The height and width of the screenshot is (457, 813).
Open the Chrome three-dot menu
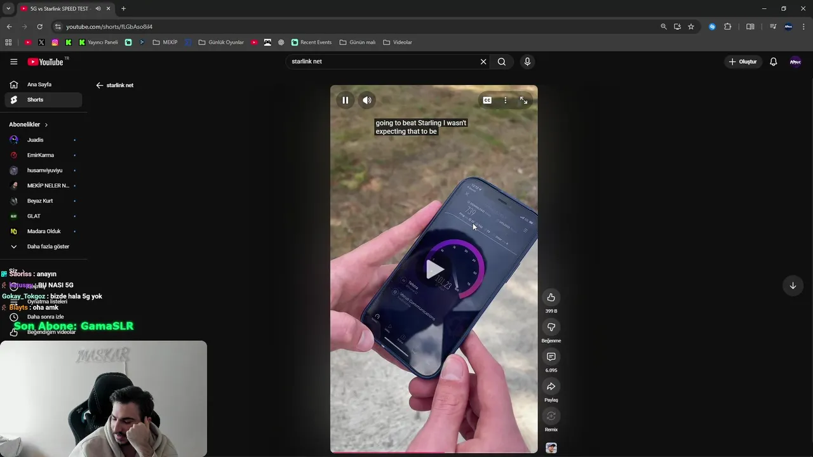[803, 27]
